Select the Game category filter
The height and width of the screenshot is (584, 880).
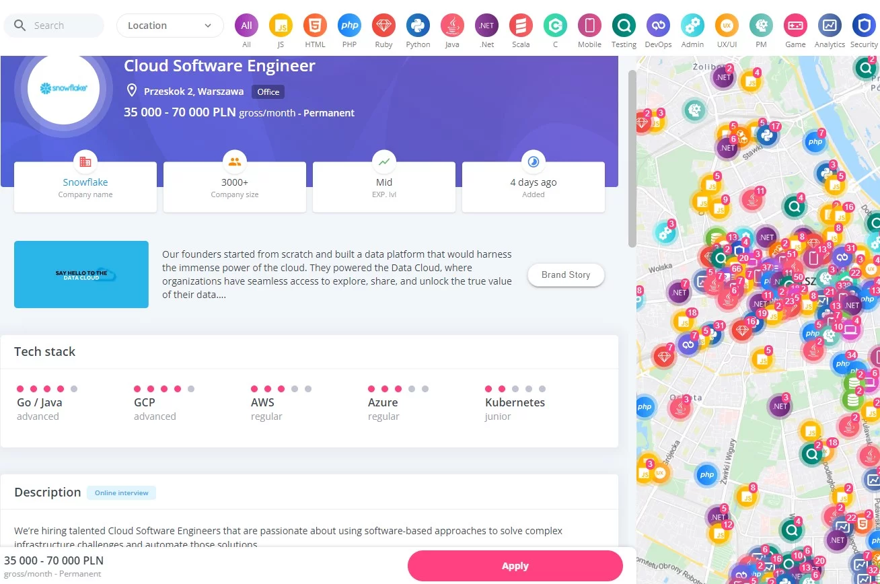[x=795, y=26]
